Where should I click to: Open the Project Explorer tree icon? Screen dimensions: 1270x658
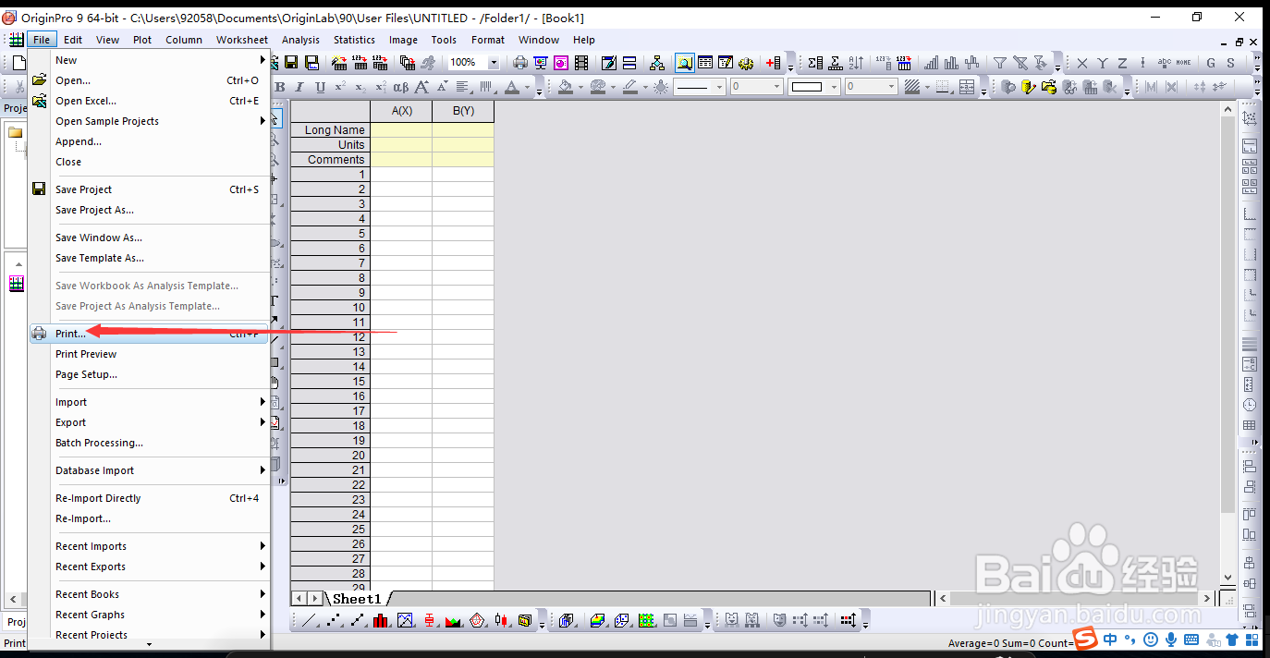click(x=657, y=63)
